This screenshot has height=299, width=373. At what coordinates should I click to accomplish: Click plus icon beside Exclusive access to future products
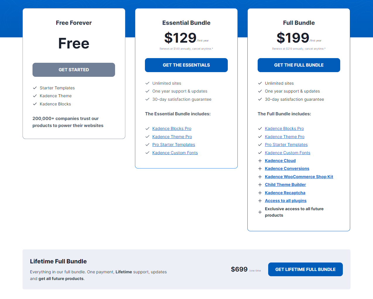pos(260,212)
